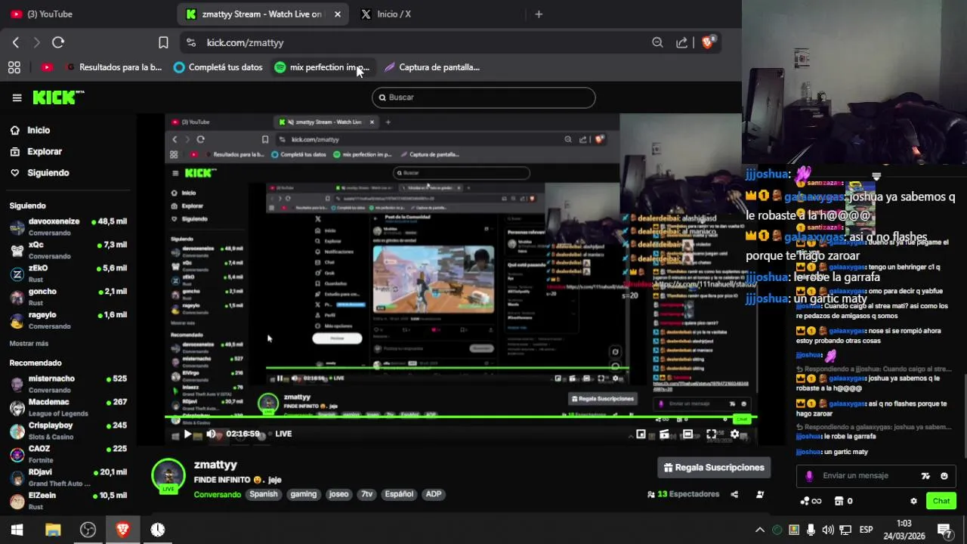Screen dimensions: 967x544
Task: Open the emoji picker in chat box
Action: click(x=944, y=476)
